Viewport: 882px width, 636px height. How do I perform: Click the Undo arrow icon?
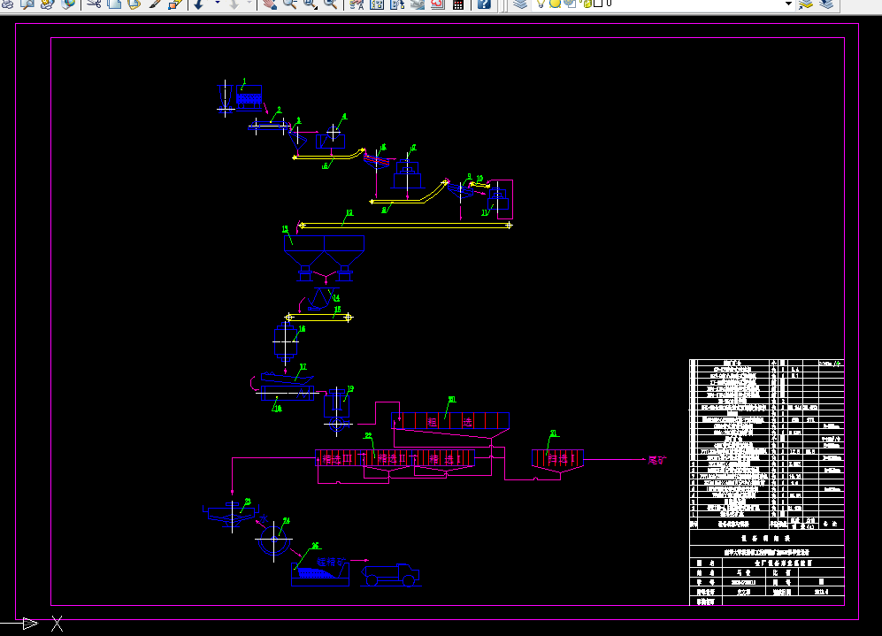tap(199, 4)
